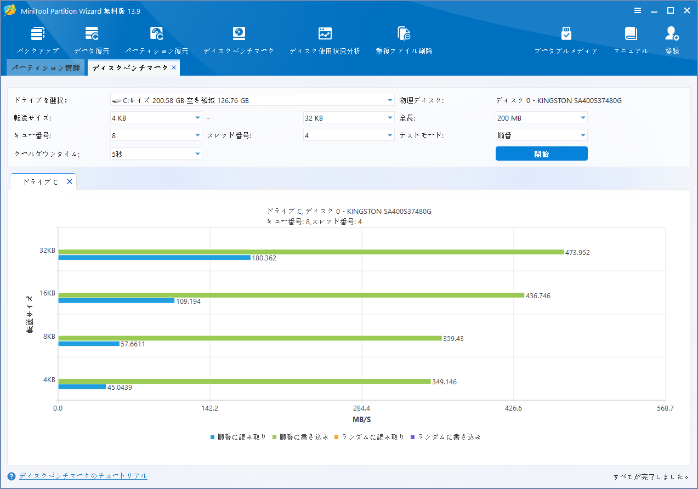This screenshot has height=489, width=698.
Task: Create ブータブルメディア
Action: click(x=566, y=41)
